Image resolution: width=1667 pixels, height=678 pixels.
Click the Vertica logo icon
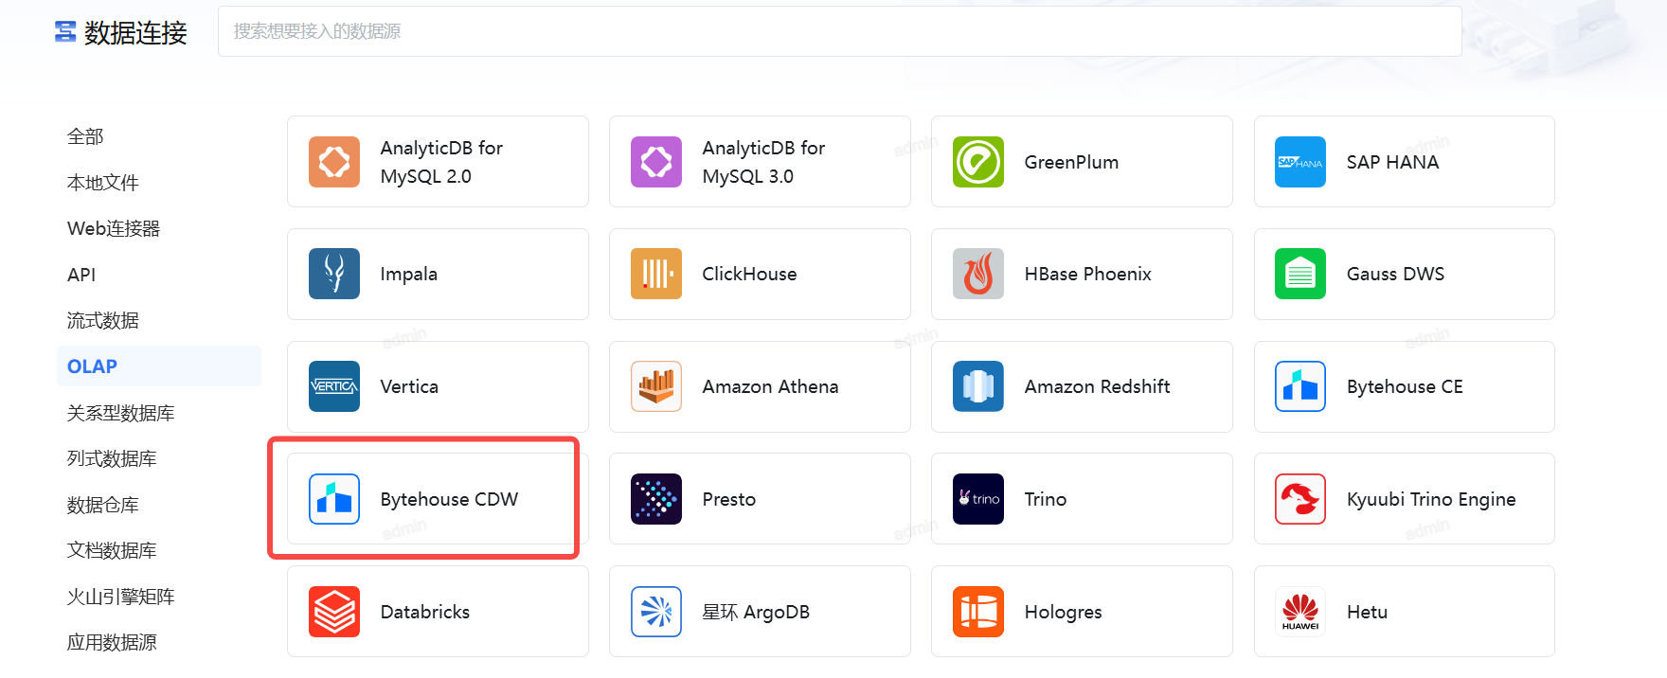click(x=333, y=386)
